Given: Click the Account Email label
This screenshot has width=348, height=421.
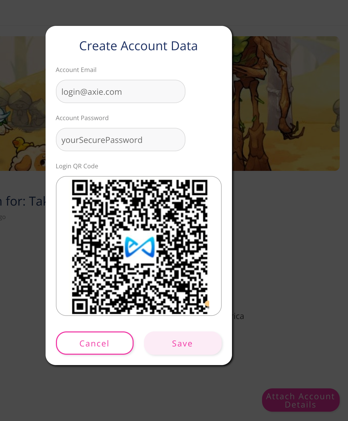Looking at the screenshot, I should (x=76, y=70).
